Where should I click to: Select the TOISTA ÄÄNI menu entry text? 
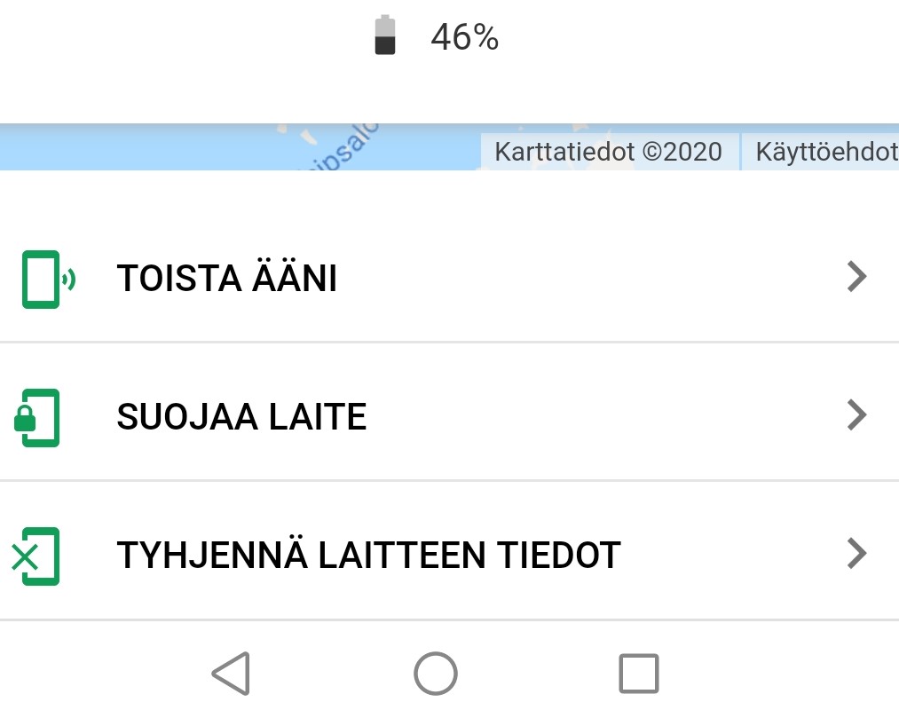point(226,280)
